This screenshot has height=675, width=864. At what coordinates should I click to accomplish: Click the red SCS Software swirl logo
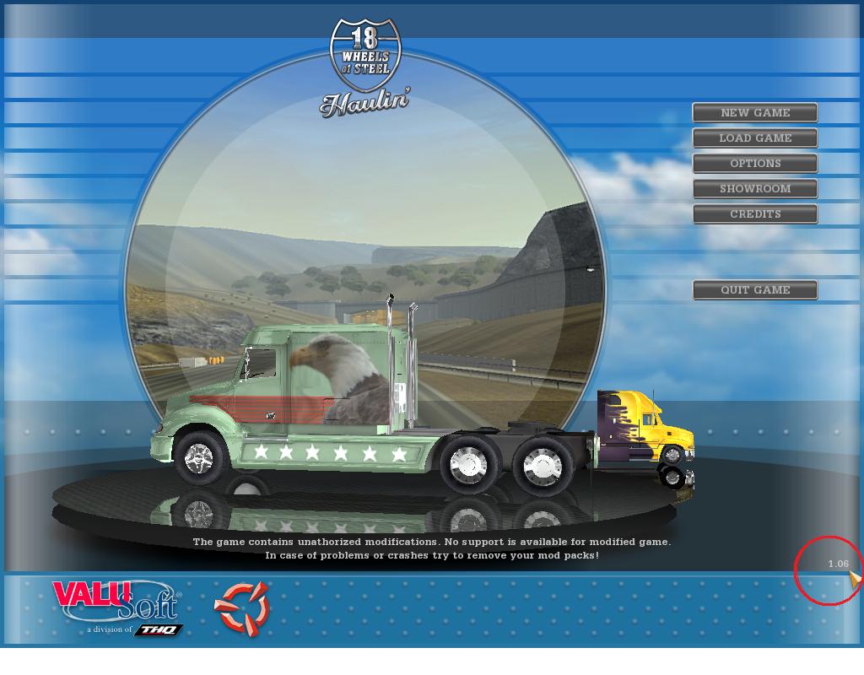point(241,608)
